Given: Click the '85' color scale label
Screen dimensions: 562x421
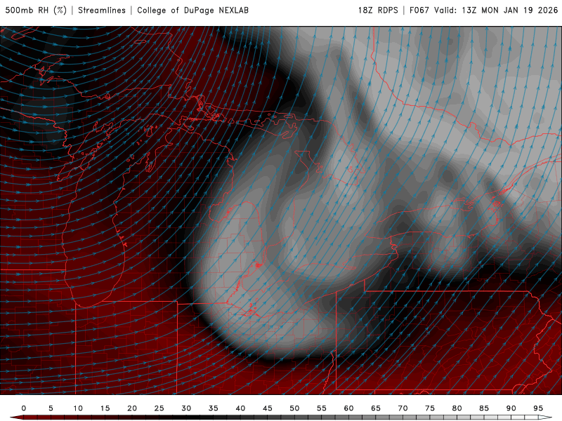Looking at the screenshot, I should coord(484,408).
